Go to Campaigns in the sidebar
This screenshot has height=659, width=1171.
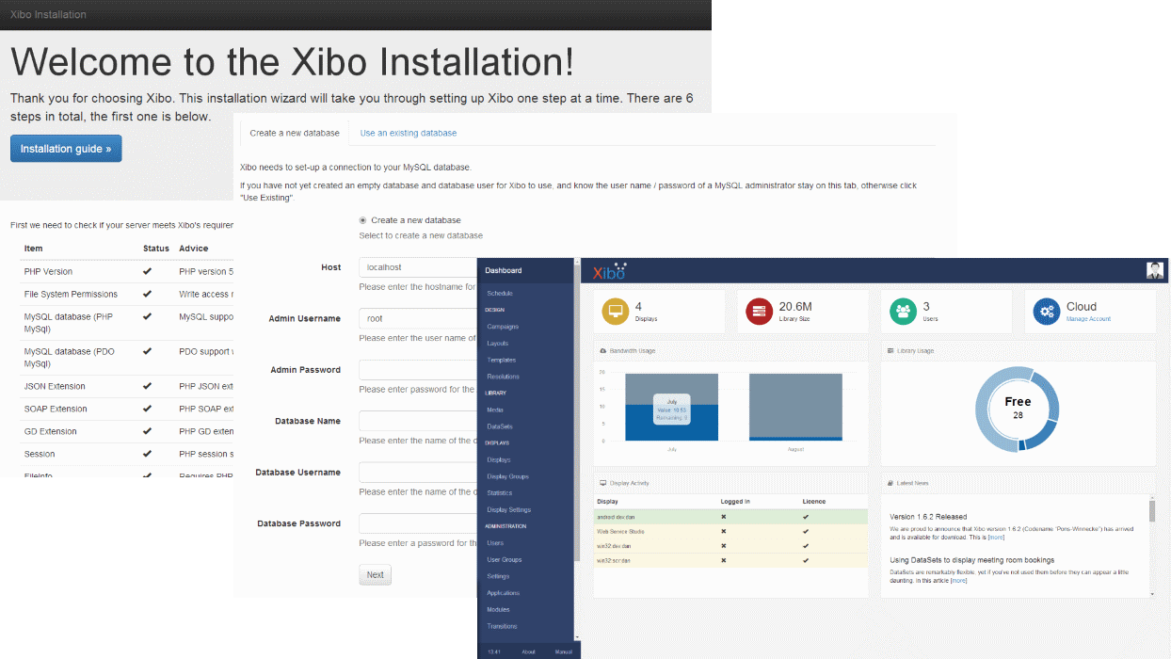click(x=503, y=327)
